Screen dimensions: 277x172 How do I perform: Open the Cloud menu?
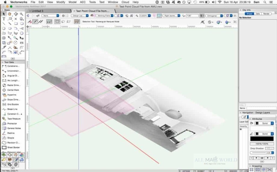point(125,2)
